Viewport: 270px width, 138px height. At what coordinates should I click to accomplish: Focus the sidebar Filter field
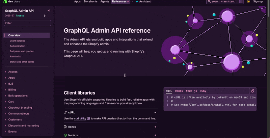[27, 23]
